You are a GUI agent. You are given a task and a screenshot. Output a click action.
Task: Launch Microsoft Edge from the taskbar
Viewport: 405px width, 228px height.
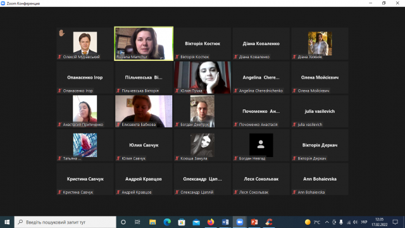[x=167, y=222]
